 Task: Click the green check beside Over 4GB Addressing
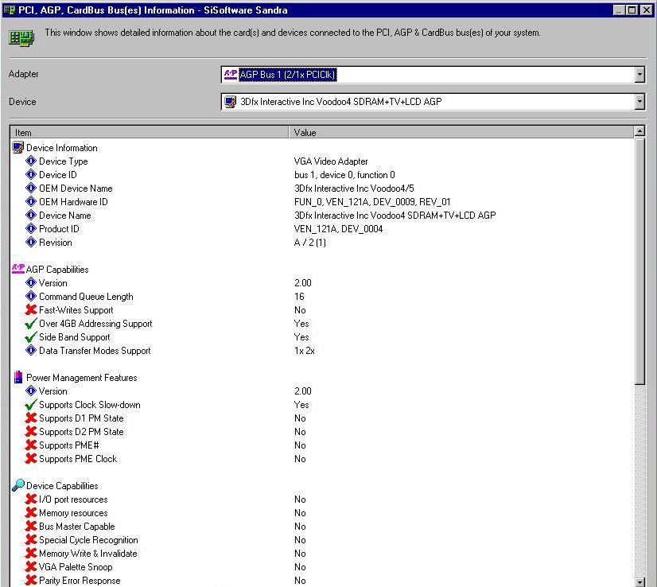click(x=30, y=324)
